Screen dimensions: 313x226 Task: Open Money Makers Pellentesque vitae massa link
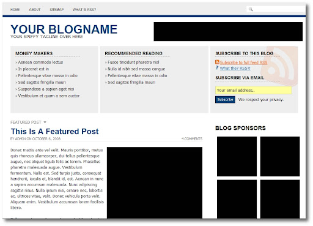pos(48,75)
